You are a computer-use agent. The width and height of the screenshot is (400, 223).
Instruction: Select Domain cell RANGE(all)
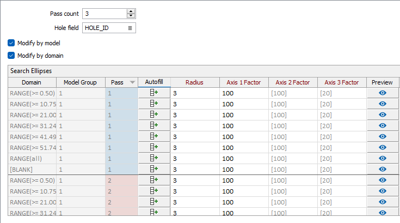[32, 159]
